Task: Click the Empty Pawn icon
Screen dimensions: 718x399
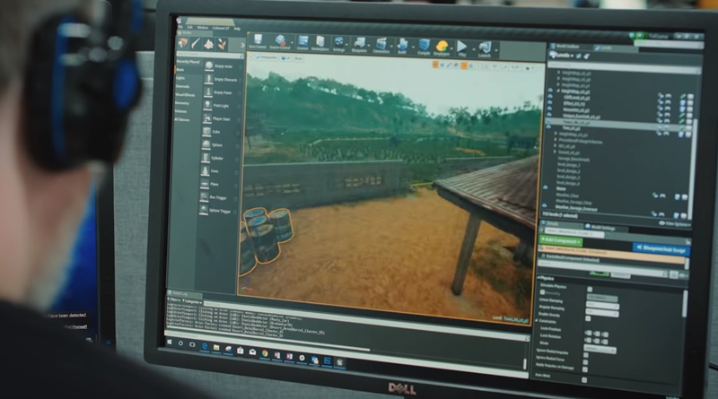Action: (208, 92)
